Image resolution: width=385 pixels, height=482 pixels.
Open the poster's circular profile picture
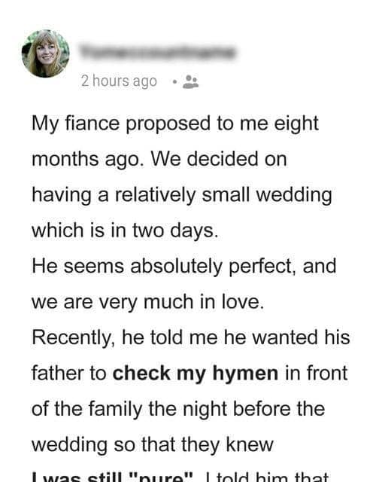pos(45,53)
